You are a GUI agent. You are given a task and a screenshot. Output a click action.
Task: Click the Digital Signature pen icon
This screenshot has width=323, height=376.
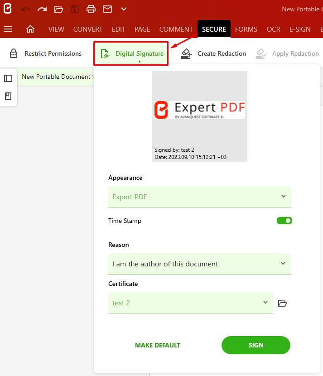coord(105,53)
